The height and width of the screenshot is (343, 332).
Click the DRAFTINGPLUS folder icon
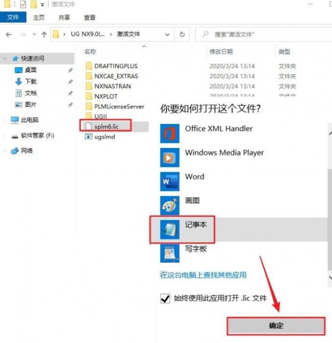[x=89, y=66]
